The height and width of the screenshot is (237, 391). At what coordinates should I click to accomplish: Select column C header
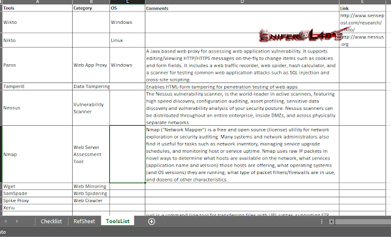pos(128,2)
